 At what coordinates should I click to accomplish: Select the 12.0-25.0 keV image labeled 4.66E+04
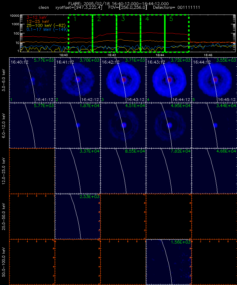click(214, 171)
